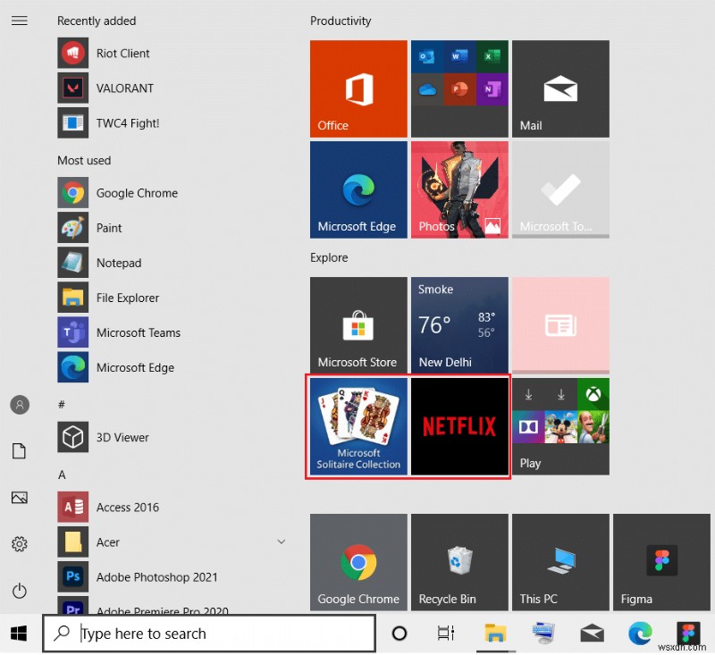Screen dimensions: 715x655
Task: Click the search box on the taskbar
Action: point(208,634)
